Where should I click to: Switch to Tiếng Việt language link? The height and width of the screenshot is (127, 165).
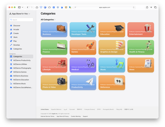pyautogui.click(x=119, y=110)
